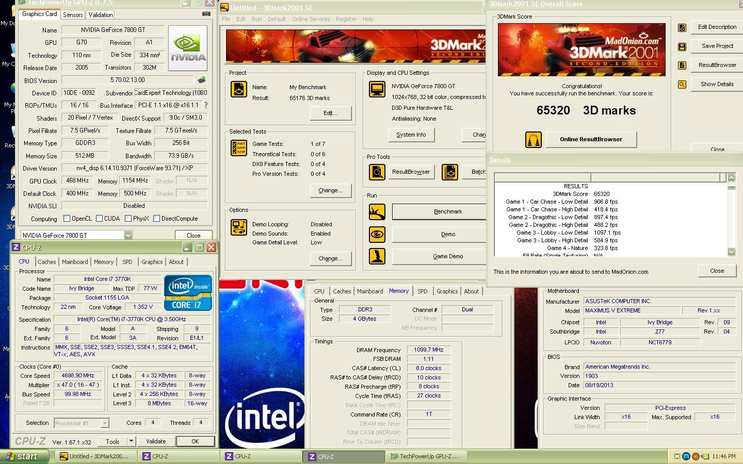Click the Display and CPU Settings monitor icon
Viewport: 743px width, 464px height.
click(x=377, y=89)
